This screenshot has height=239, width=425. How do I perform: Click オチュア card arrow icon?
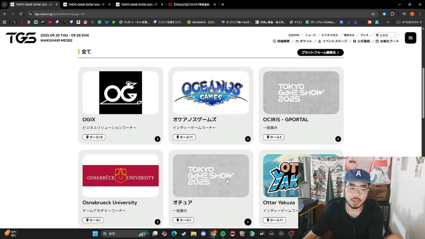point(248,222)
